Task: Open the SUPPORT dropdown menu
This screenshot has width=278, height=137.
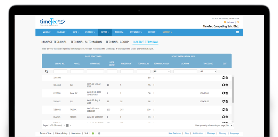Action: click(167, 32)
